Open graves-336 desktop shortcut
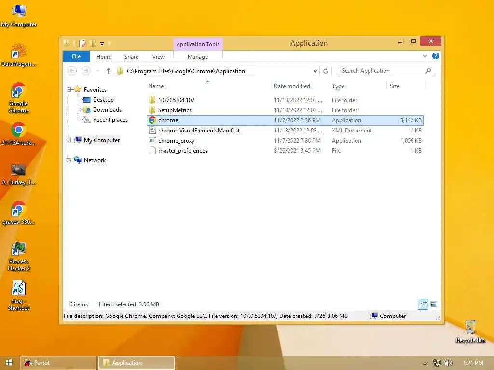The image size is (494, 370). point(19,213)
